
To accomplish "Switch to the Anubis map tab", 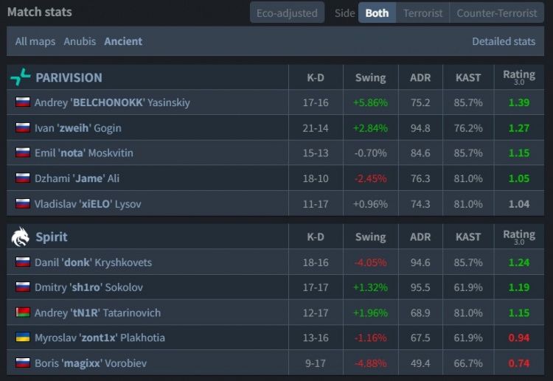I will 80,41.
